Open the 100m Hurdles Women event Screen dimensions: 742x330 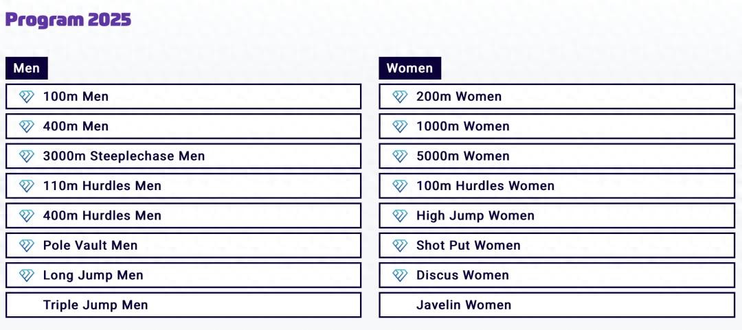click(x=485, y=186)
